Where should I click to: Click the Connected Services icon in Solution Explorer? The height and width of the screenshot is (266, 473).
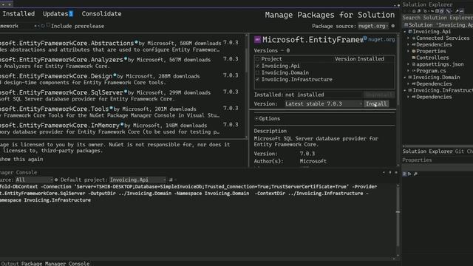point(414,38)
